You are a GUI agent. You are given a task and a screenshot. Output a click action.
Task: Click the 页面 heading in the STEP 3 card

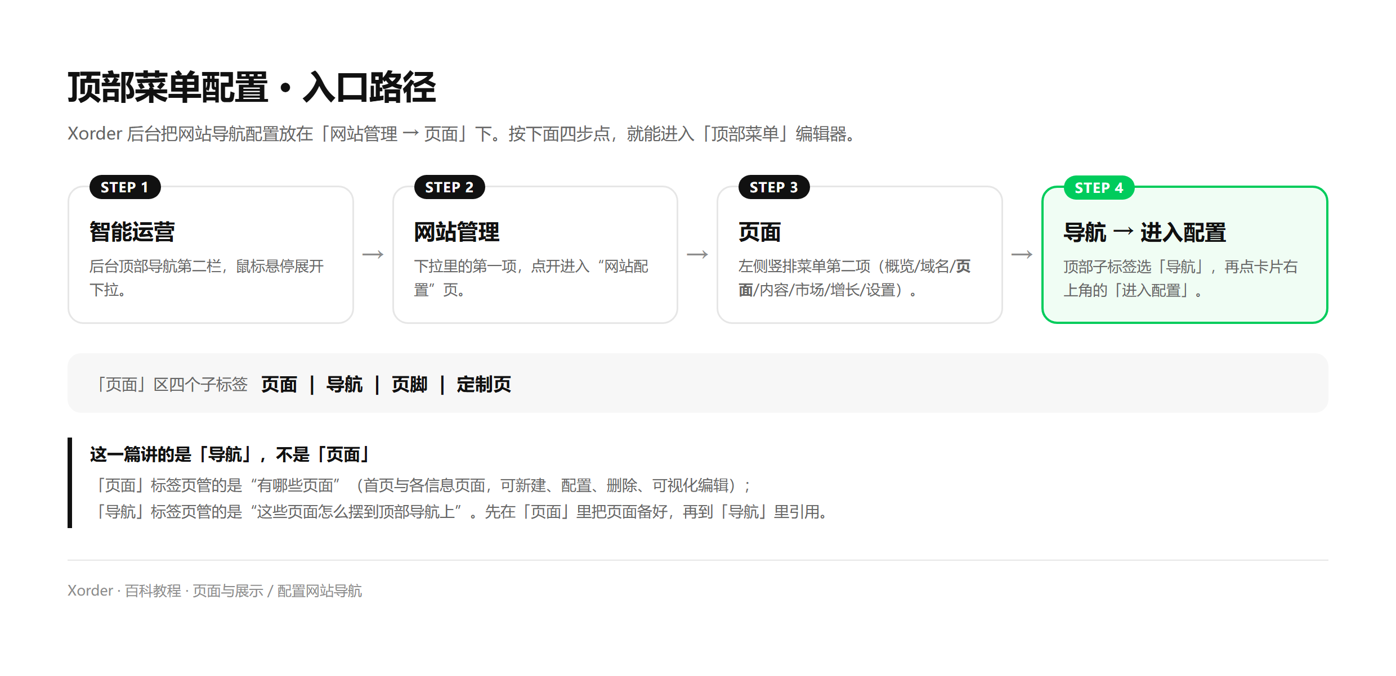click(759, 232)
